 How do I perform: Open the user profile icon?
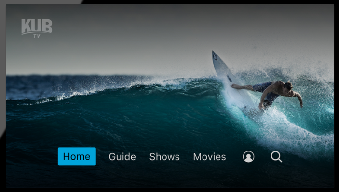tap(248, 156)
